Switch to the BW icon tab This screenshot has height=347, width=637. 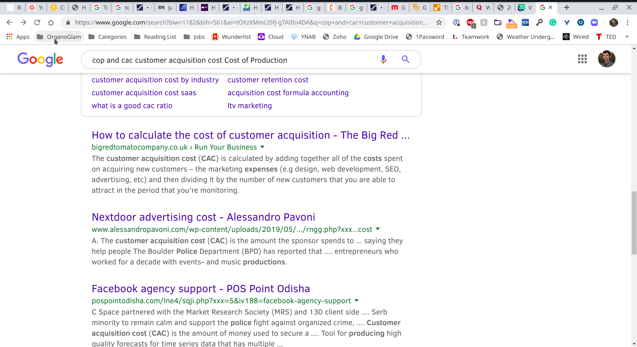pyautogui.click(x=251, y=7)
